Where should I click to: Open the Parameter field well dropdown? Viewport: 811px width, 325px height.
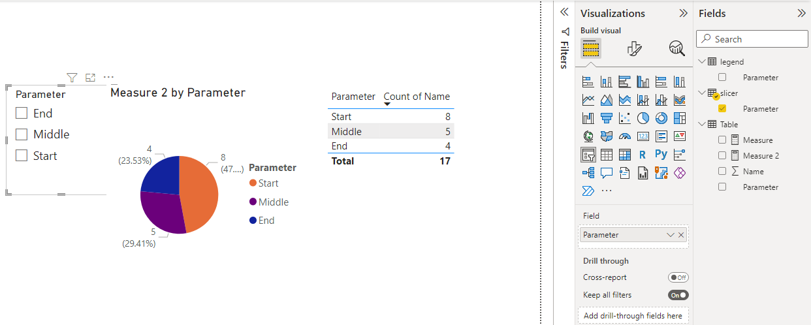(x=670, y=235)
